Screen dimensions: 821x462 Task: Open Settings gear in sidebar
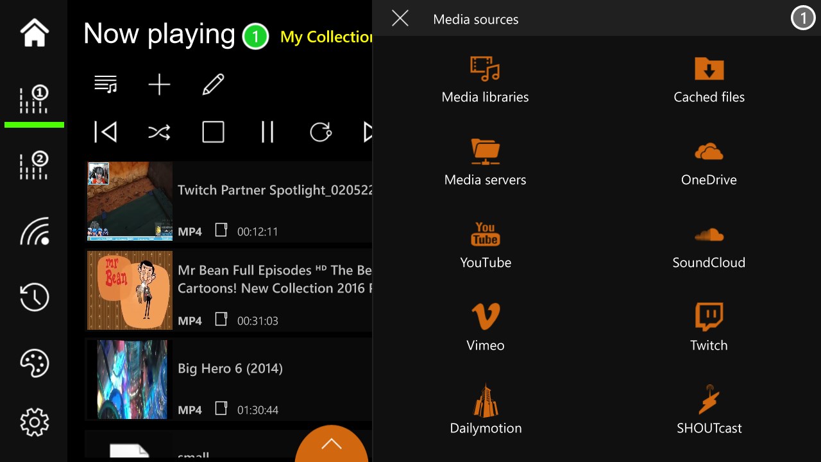pos(35,422)
